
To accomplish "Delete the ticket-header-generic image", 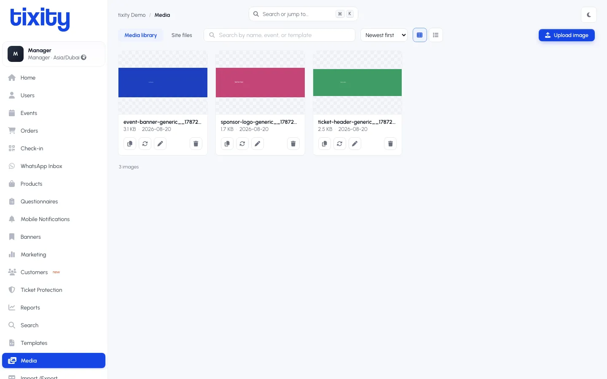I will point(391,144).
